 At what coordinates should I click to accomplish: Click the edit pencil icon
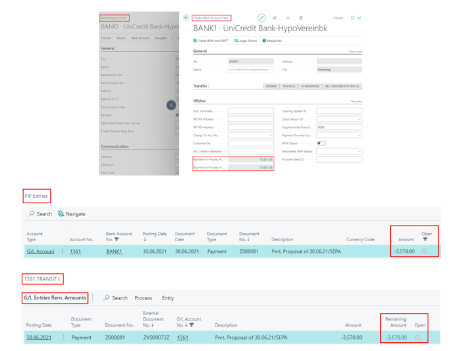coord(262,18)
